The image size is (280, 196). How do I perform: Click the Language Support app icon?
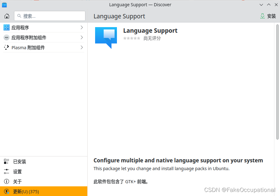(x=106, y=38)
